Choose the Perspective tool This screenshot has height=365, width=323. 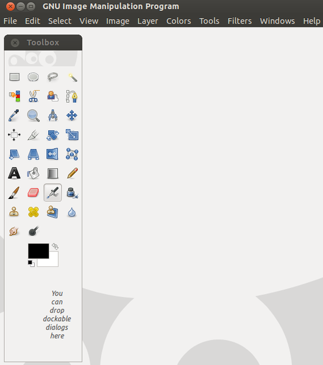34,154
